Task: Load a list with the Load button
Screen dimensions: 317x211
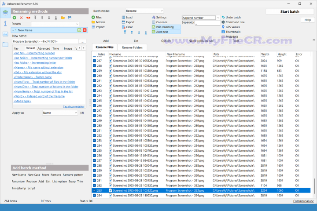Action: 127,18
